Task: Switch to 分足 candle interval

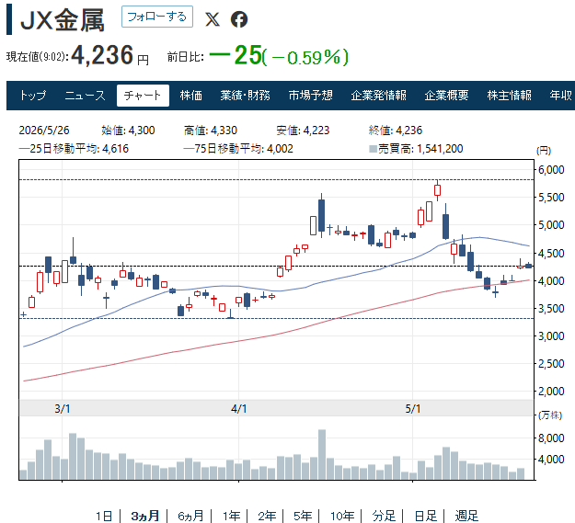Action: click(384, 516)
